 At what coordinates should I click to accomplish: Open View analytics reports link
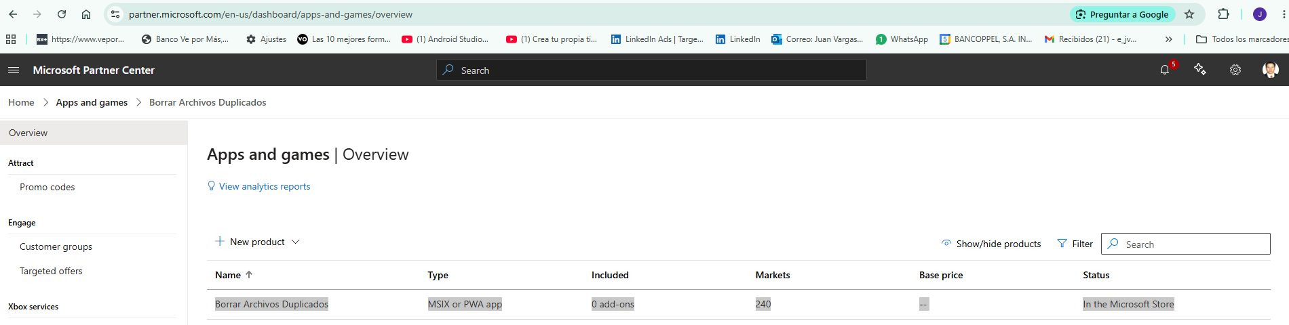[258, 186]
